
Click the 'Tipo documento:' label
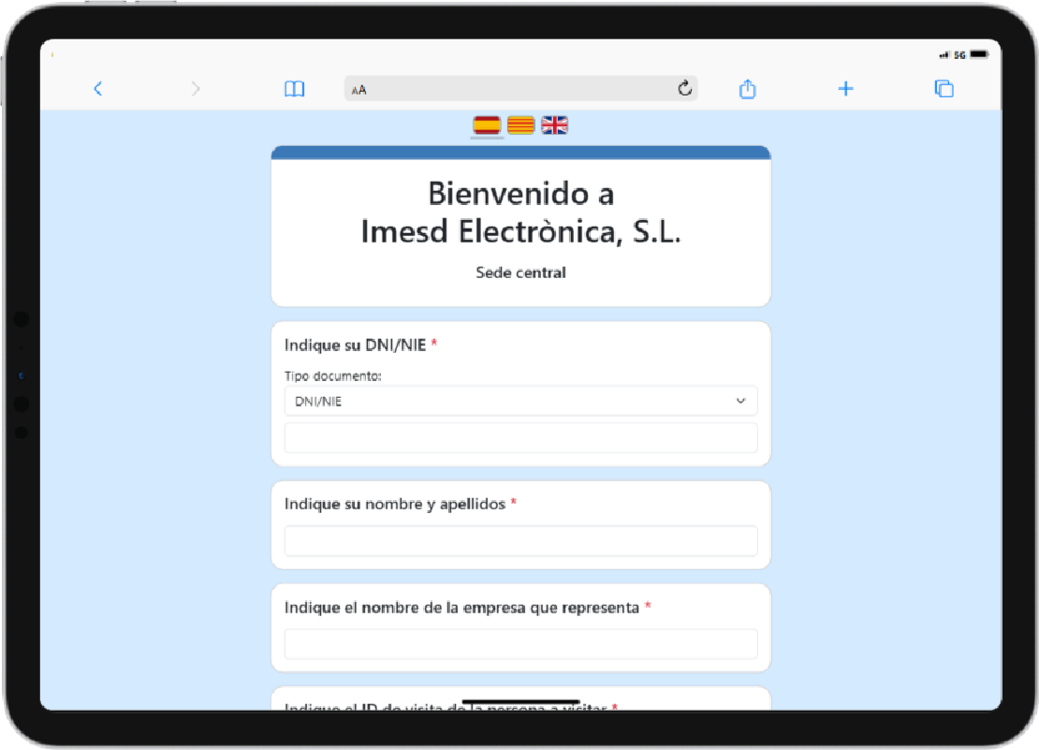coord(333,376)
